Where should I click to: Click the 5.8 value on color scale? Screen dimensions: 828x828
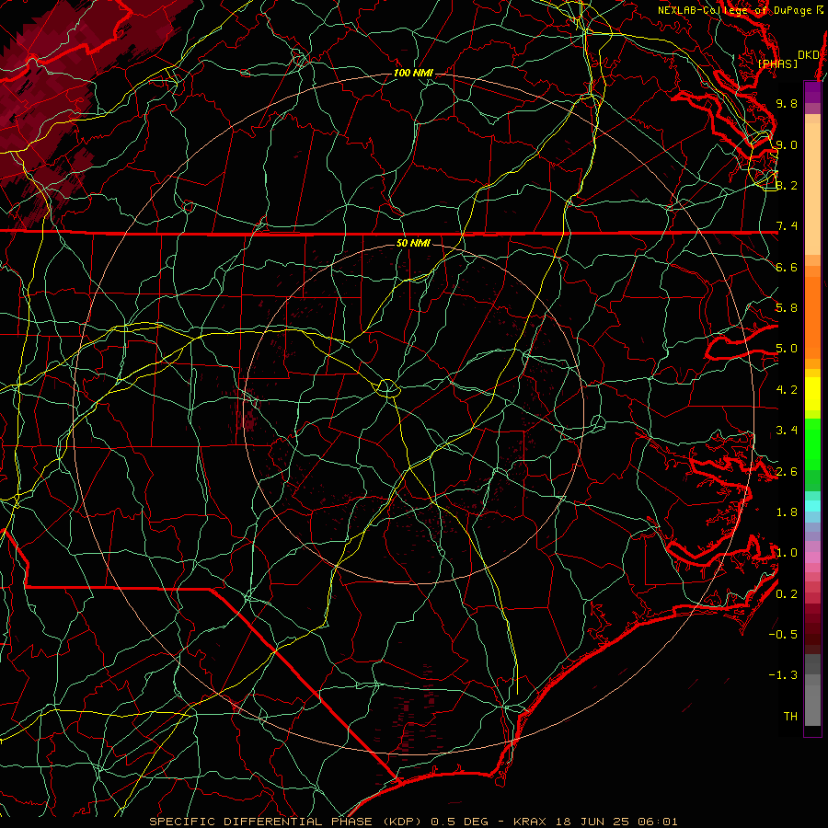[x=787, y=308]
